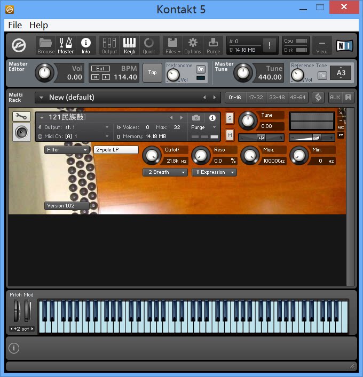
Task: Click the NI logo
Action: (x=344, y=45)
